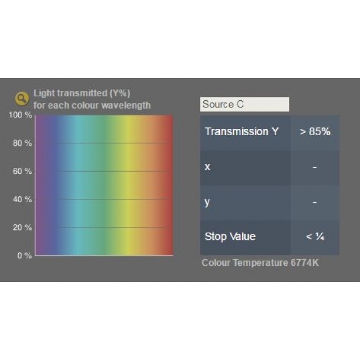Click the 100 % axis label
360x360 pixels.
point(20,115)
